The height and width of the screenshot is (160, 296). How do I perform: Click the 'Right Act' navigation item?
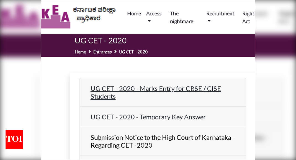click(x=248, y=17)
